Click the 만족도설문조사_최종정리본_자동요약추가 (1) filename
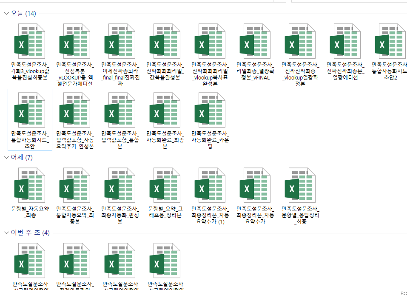 210,215
